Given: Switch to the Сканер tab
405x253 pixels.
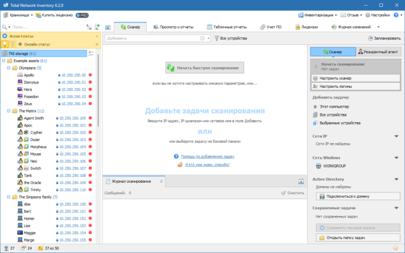Looking at the screenshot, I should (x=130, y=27).
